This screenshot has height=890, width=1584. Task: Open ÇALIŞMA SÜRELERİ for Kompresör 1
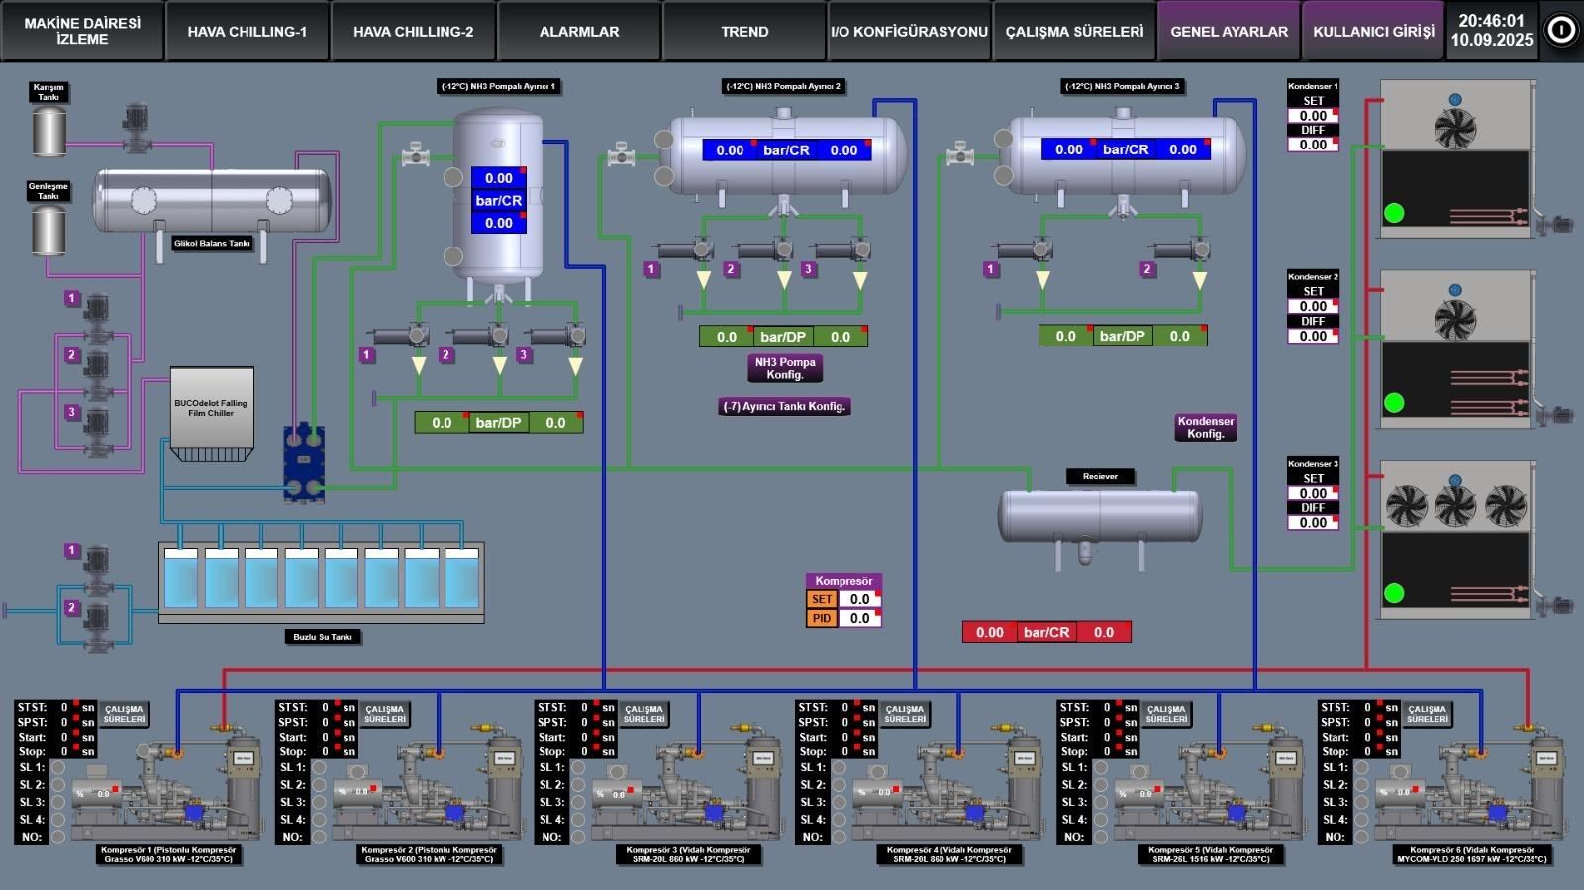[x=124, y=714]
